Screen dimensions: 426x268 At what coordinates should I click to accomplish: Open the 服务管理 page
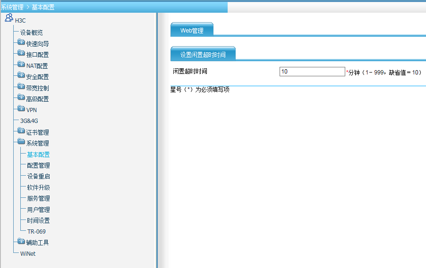coord(38,199)
